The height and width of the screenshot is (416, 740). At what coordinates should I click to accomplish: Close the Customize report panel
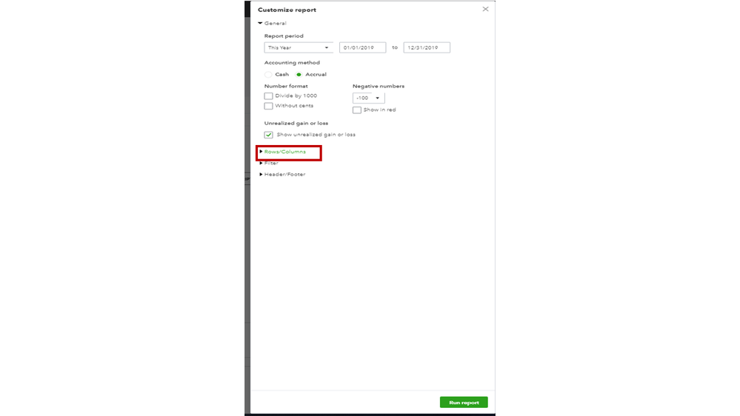click(x=485, y=9)
